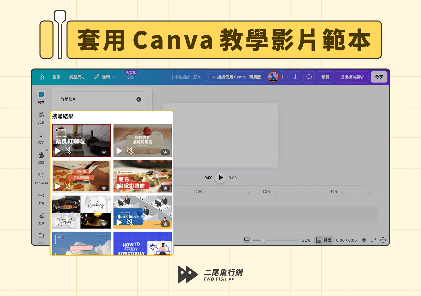Select the 輕鬆製作餅乾屑塔皮 template thumbnail
Viewport: 421px width, 296px height.
[143, 140]
